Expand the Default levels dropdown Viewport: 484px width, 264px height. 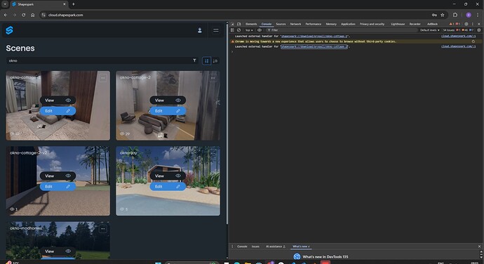pos(429,30)
